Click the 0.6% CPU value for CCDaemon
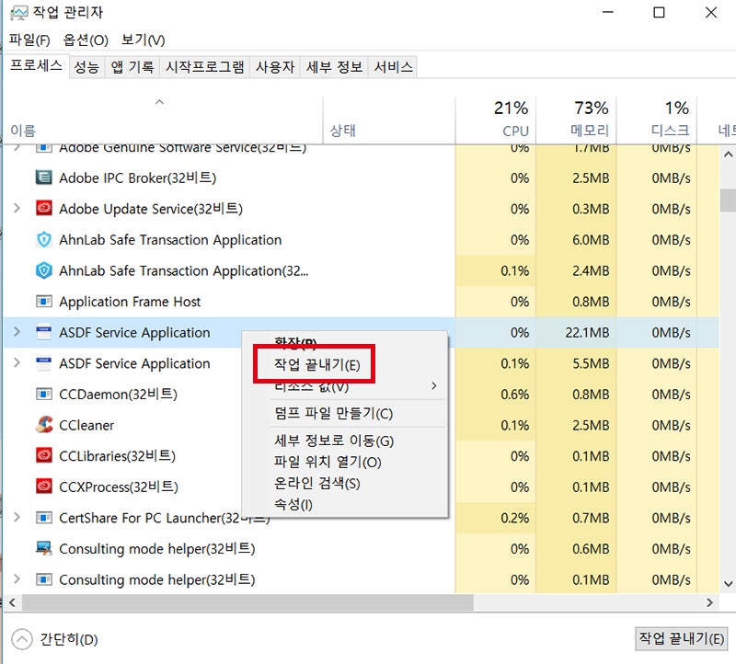The height and width of the screenshot is (664, 736). [514, 395]
